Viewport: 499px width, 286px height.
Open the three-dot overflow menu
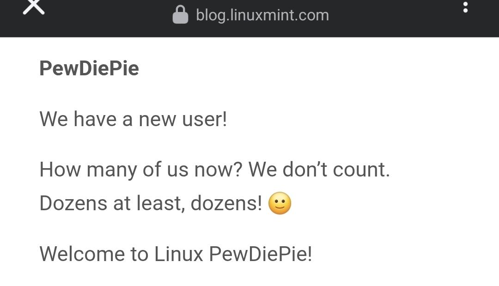(465, 7)
